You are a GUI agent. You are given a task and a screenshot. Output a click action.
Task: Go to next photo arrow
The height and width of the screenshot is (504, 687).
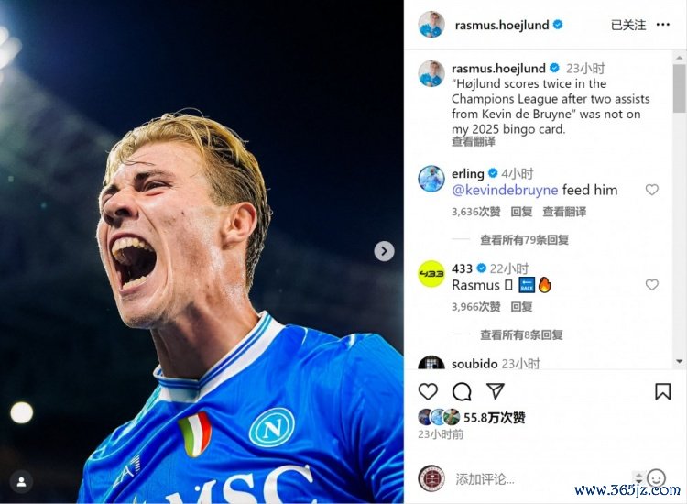click(384, 251)
